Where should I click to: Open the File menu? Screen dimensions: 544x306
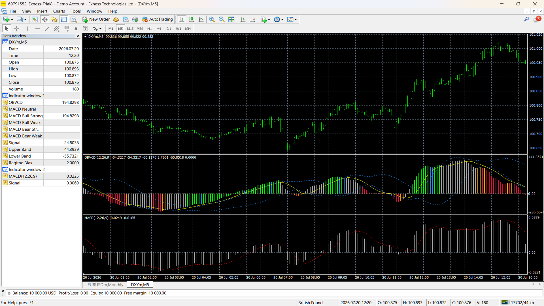(13, 11)
